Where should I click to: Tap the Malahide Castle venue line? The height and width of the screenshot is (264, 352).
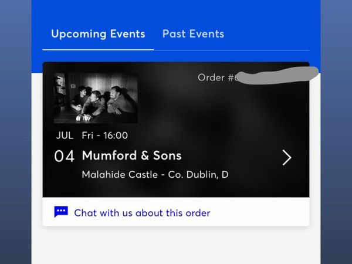155,174
